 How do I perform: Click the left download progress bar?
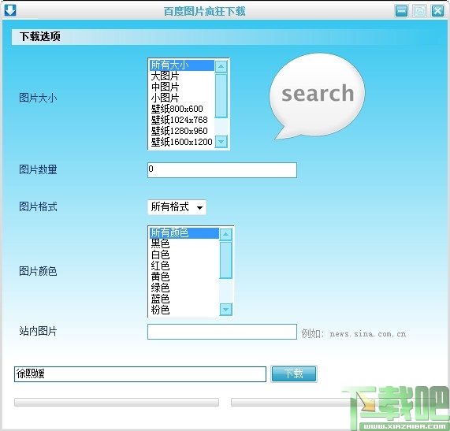[x=117, y=402]
